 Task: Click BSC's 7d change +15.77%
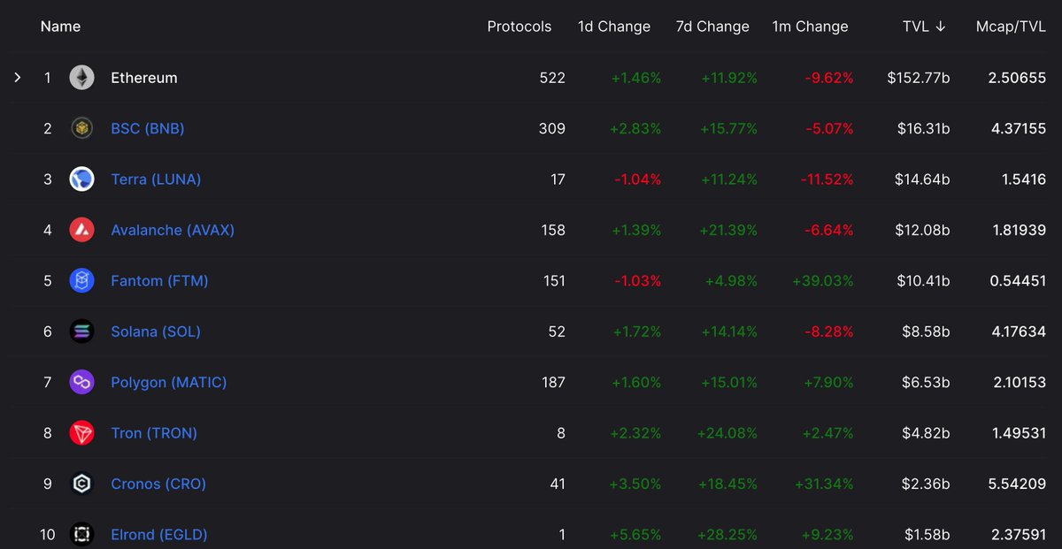(728, 128)
